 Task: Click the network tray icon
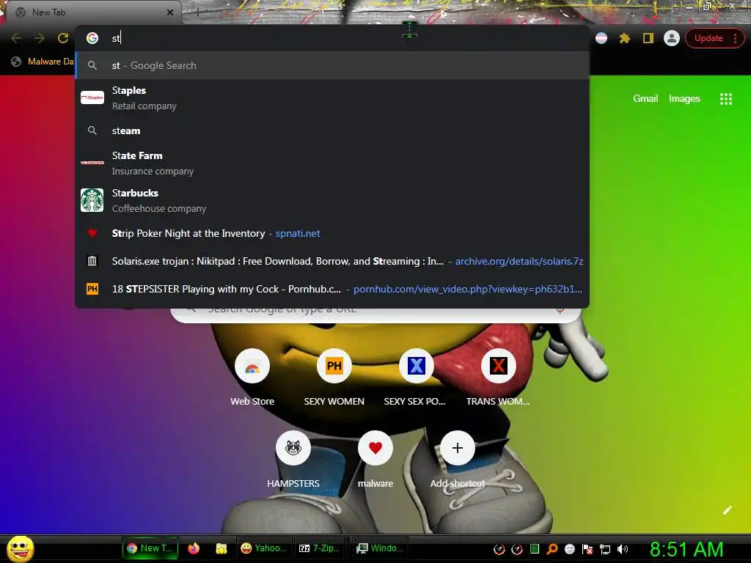pyautogui.click(x=605, y=549)
